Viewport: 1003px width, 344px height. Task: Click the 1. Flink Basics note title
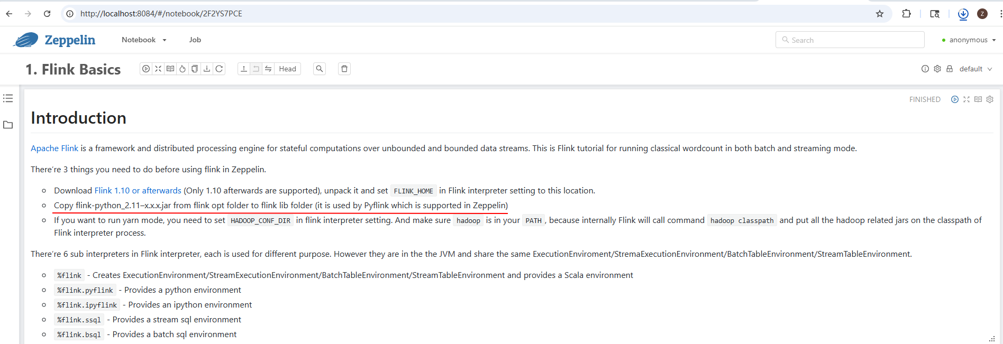(x=73, y=69)
